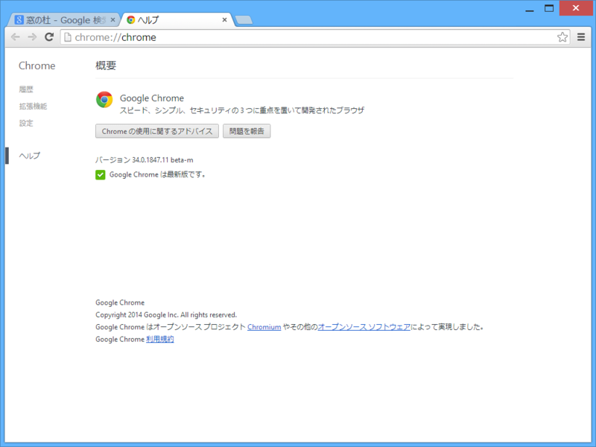Viewport: 596px width, 447px height.
Task: Click the Copyright 2014 Google Inc. text
Action: [x=166, y=315]
